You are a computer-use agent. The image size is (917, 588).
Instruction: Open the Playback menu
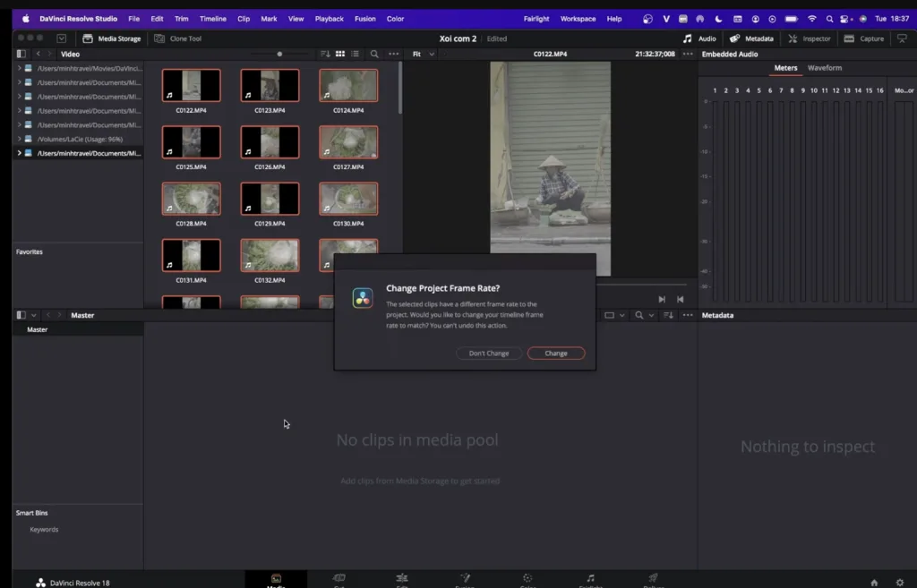pyautogui.click(x=330, y=19)
